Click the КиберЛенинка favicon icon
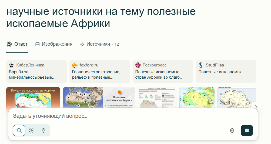This screenshot has width=271, height=144. coord(12,65)
